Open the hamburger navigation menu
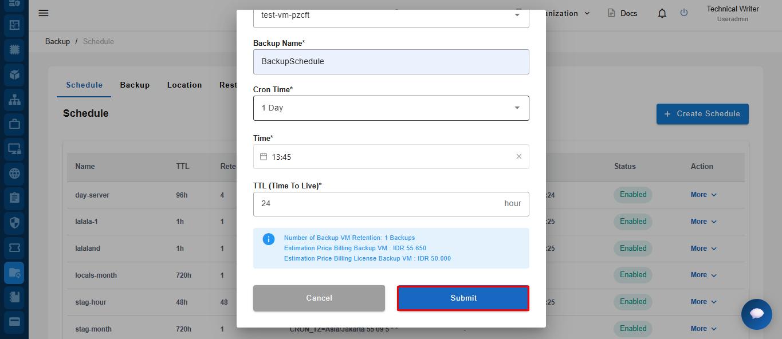Image resolution: width=782 pixels, height=339 pixels. point(44,13)
